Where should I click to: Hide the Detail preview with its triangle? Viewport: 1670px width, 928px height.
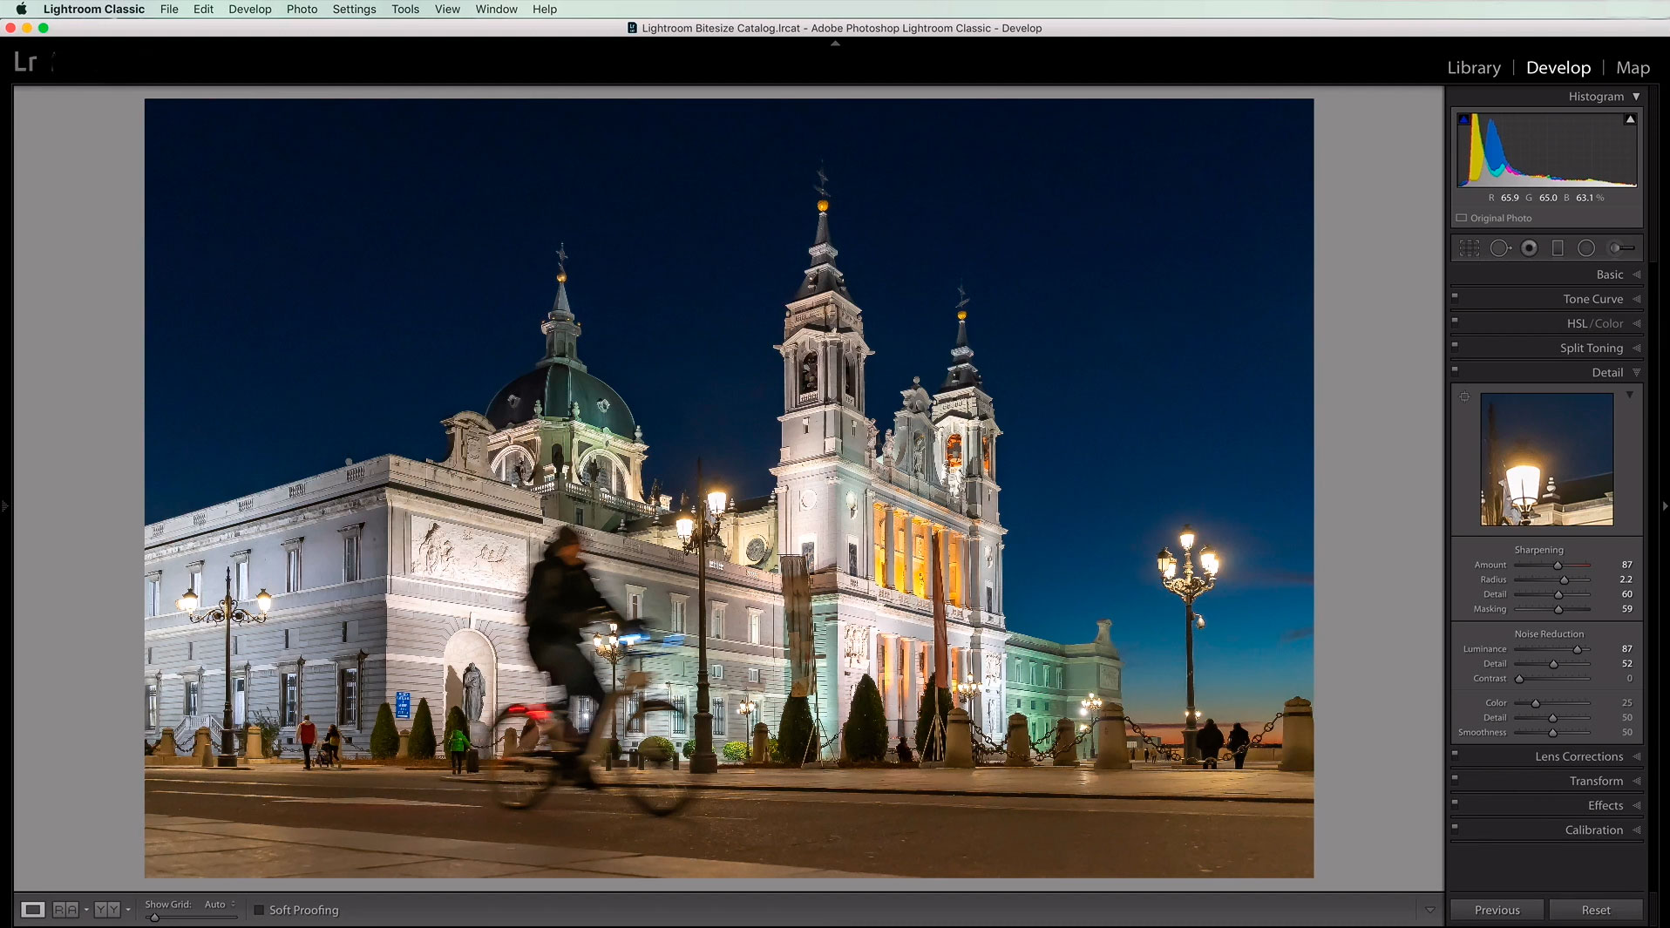[1629, 396]
